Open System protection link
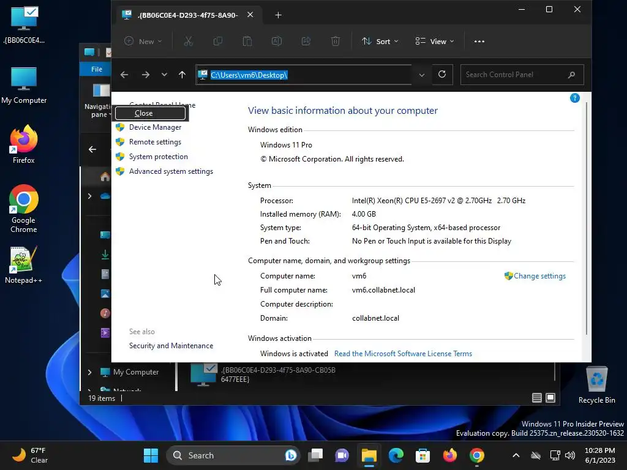The image size is (627, 470). (x=159, y=157)
